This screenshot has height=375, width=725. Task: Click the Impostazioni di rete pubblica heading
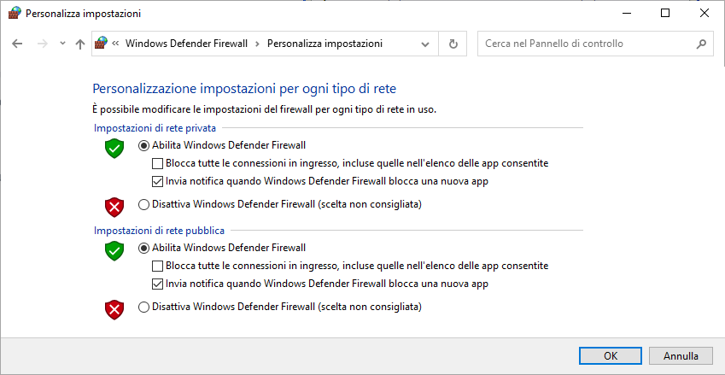[x=159, y=231]
